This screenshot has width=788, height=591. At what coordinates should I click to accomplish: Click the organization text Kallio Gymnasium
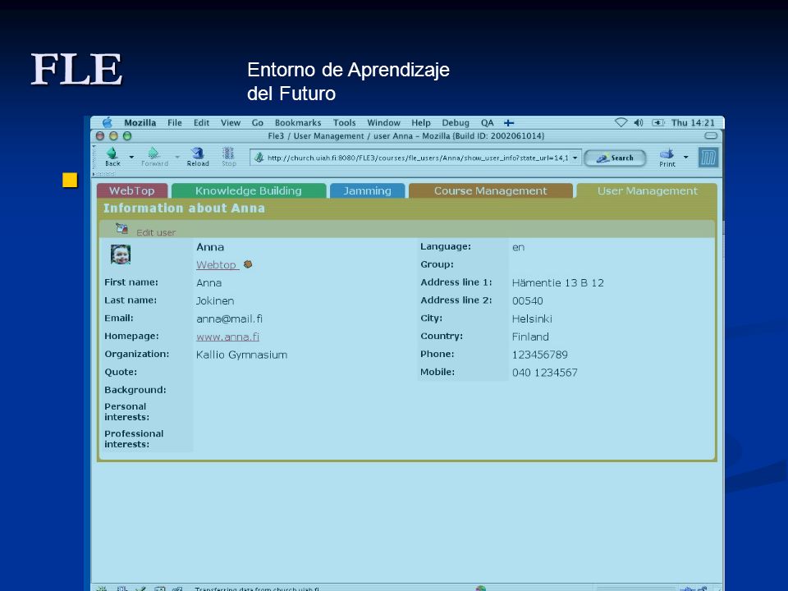[x=241, y=355]
